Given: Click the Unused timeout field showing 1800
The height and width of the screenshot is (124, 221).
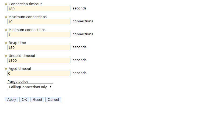Looking at the screenshot, I should tap(39, 61).
